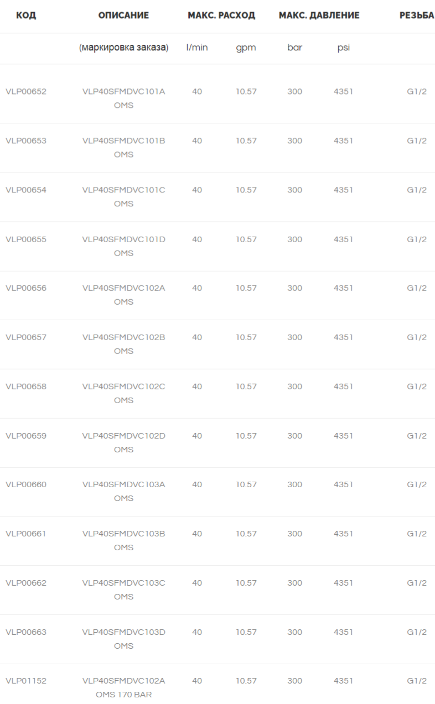The image size is (435, 704).
Task: Click the VLP00663 product code
Action: click(26, 632)
